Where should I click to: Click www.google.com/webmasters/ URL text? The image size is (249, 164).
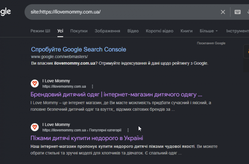[x=59, y=57]
